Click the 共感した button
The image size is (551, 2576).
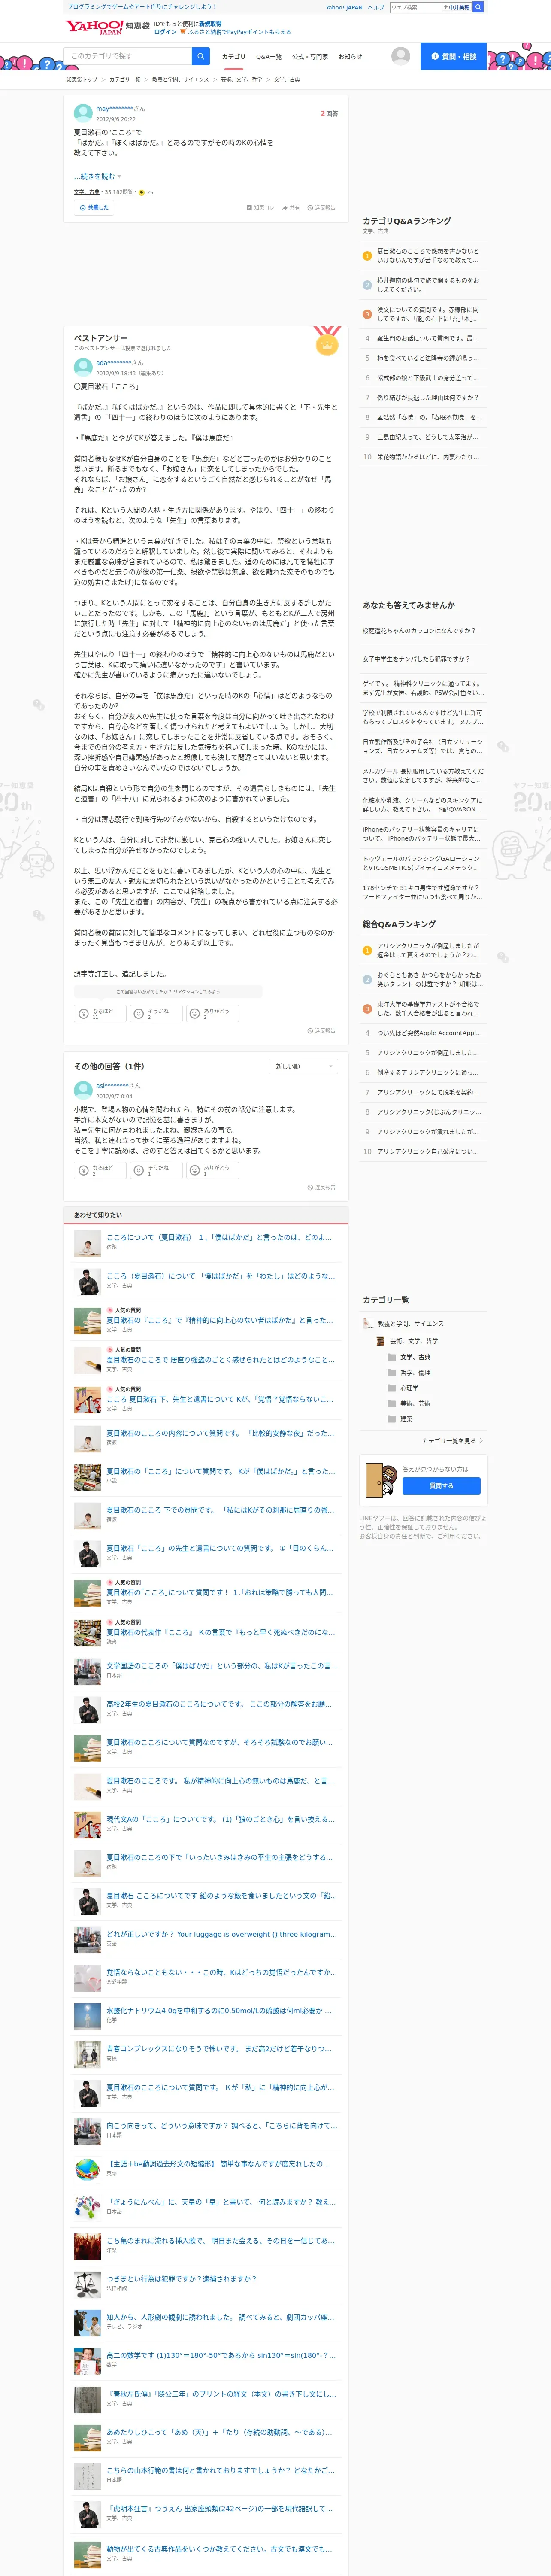pos(94,208)
